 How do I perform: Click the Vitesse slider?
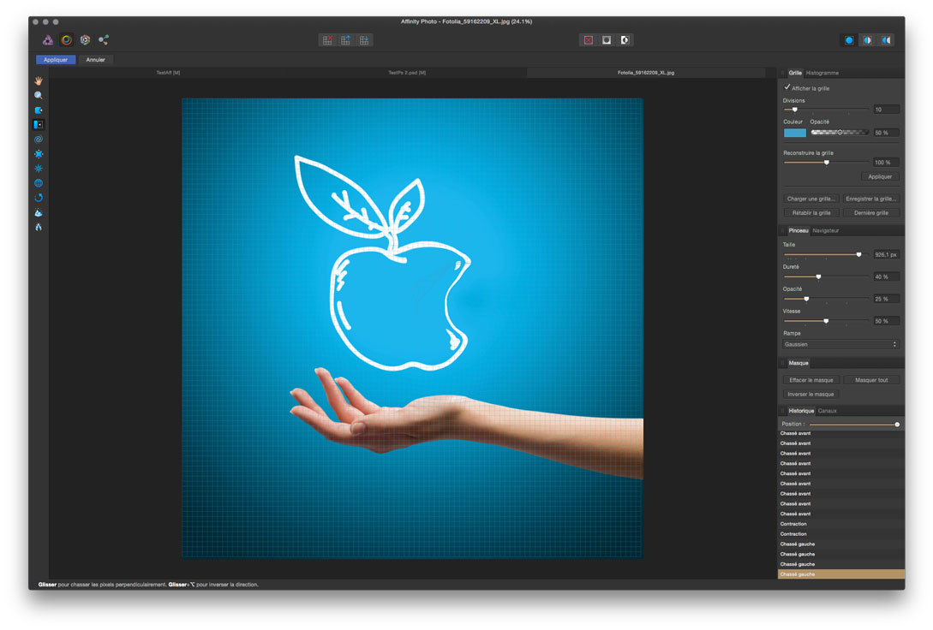point(826,321)
